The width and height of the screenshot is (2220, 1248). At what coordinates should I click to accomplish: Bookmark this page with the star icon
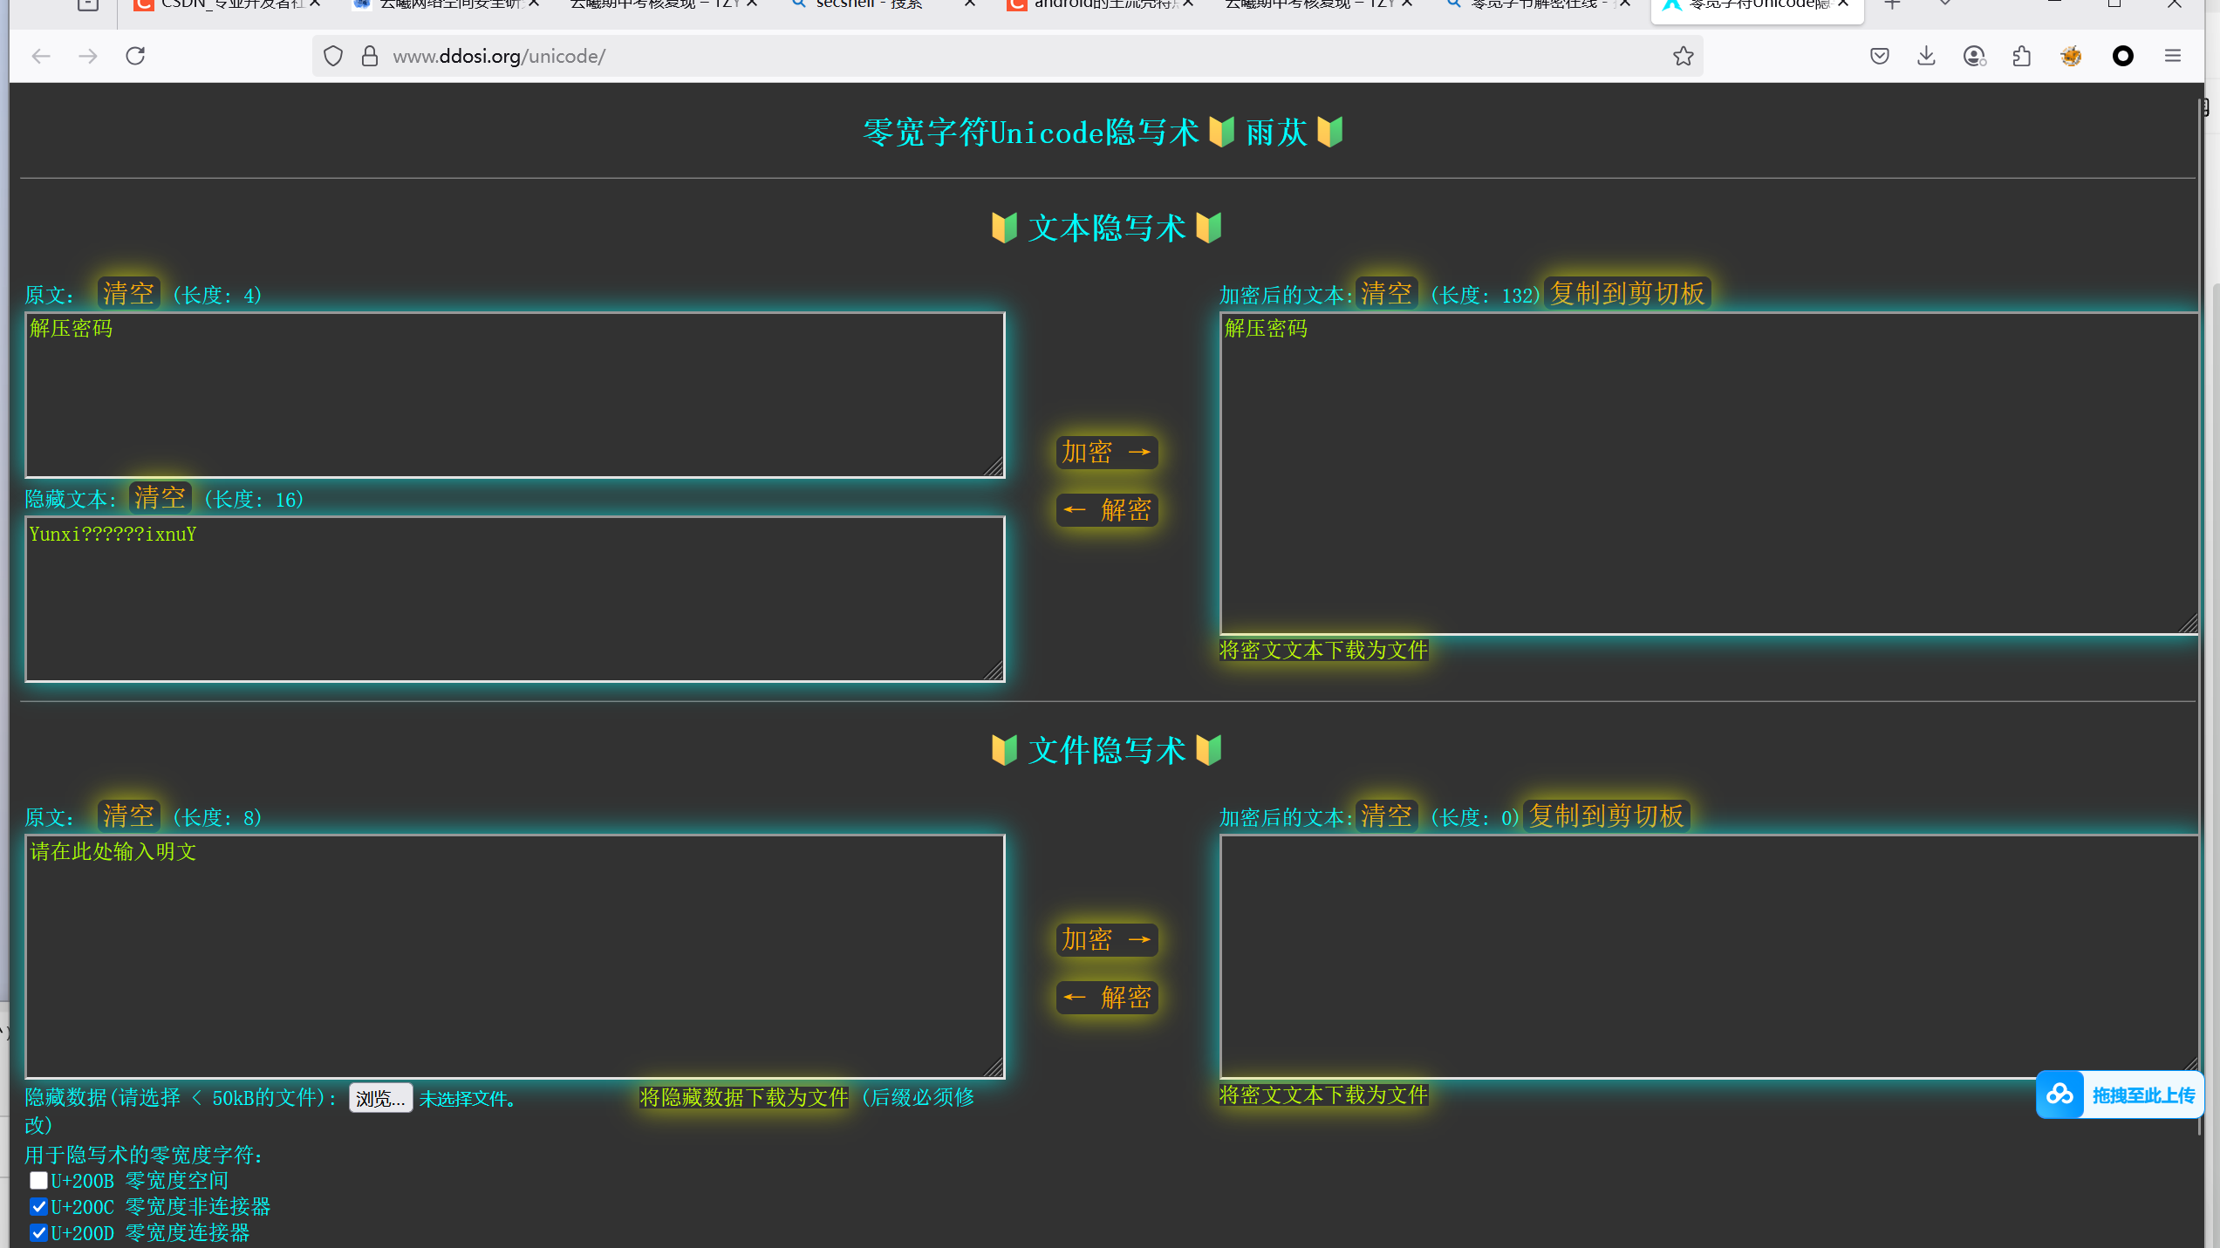[1683, 57]
